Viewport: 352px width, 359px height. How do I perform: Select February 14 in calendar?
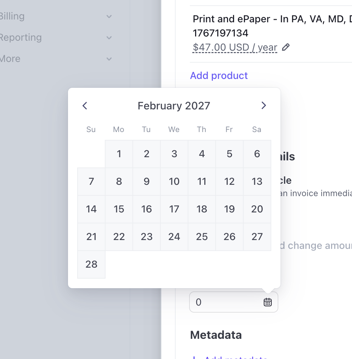[x=91, y=209]
